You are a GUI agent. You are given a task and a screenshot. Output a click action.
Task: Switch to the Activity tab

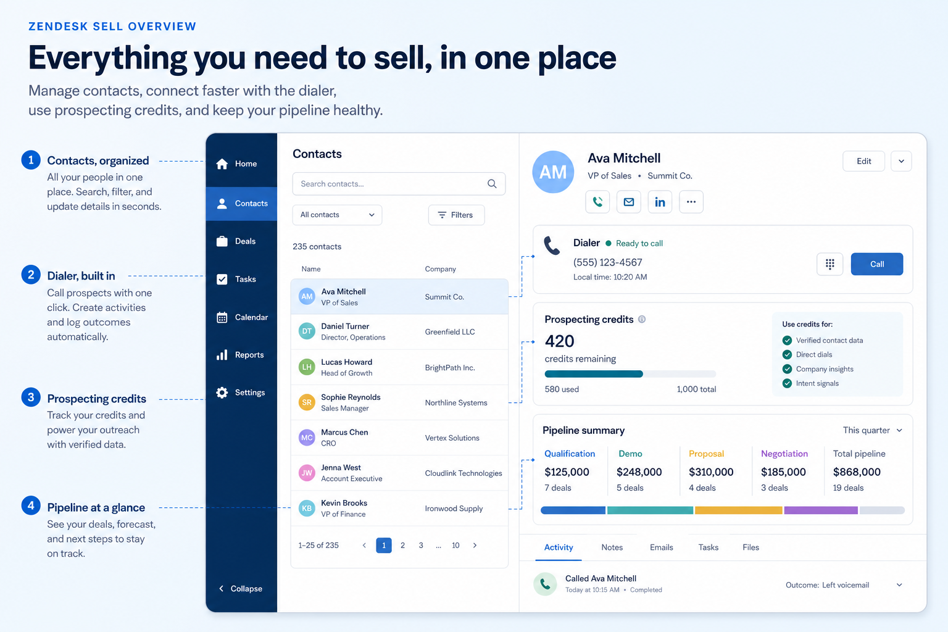pos(559,547)
